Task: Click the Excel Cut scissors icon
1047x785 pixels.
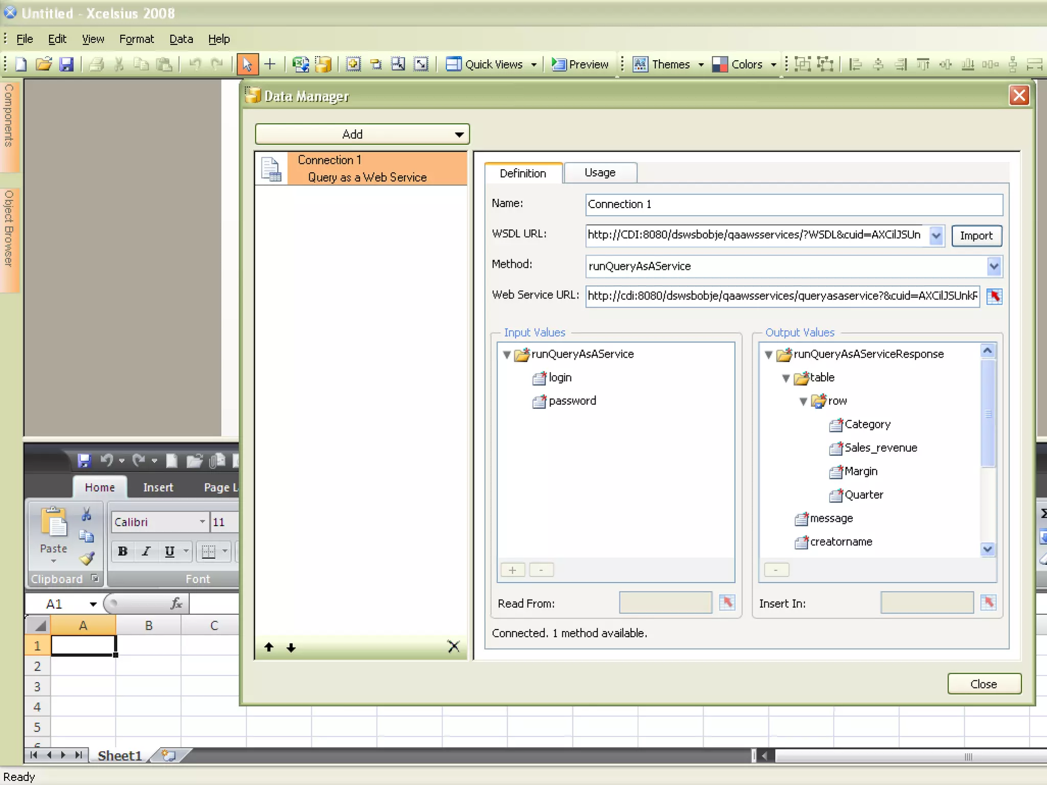Action: [x=86, y=515]
